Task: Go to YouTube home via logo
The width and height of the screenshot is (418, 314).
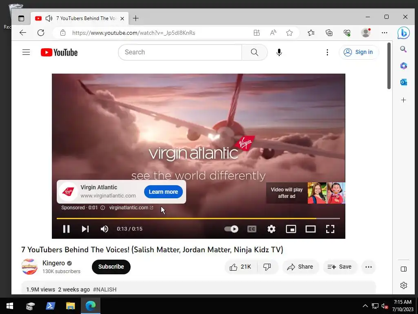Action: (59, 52)
